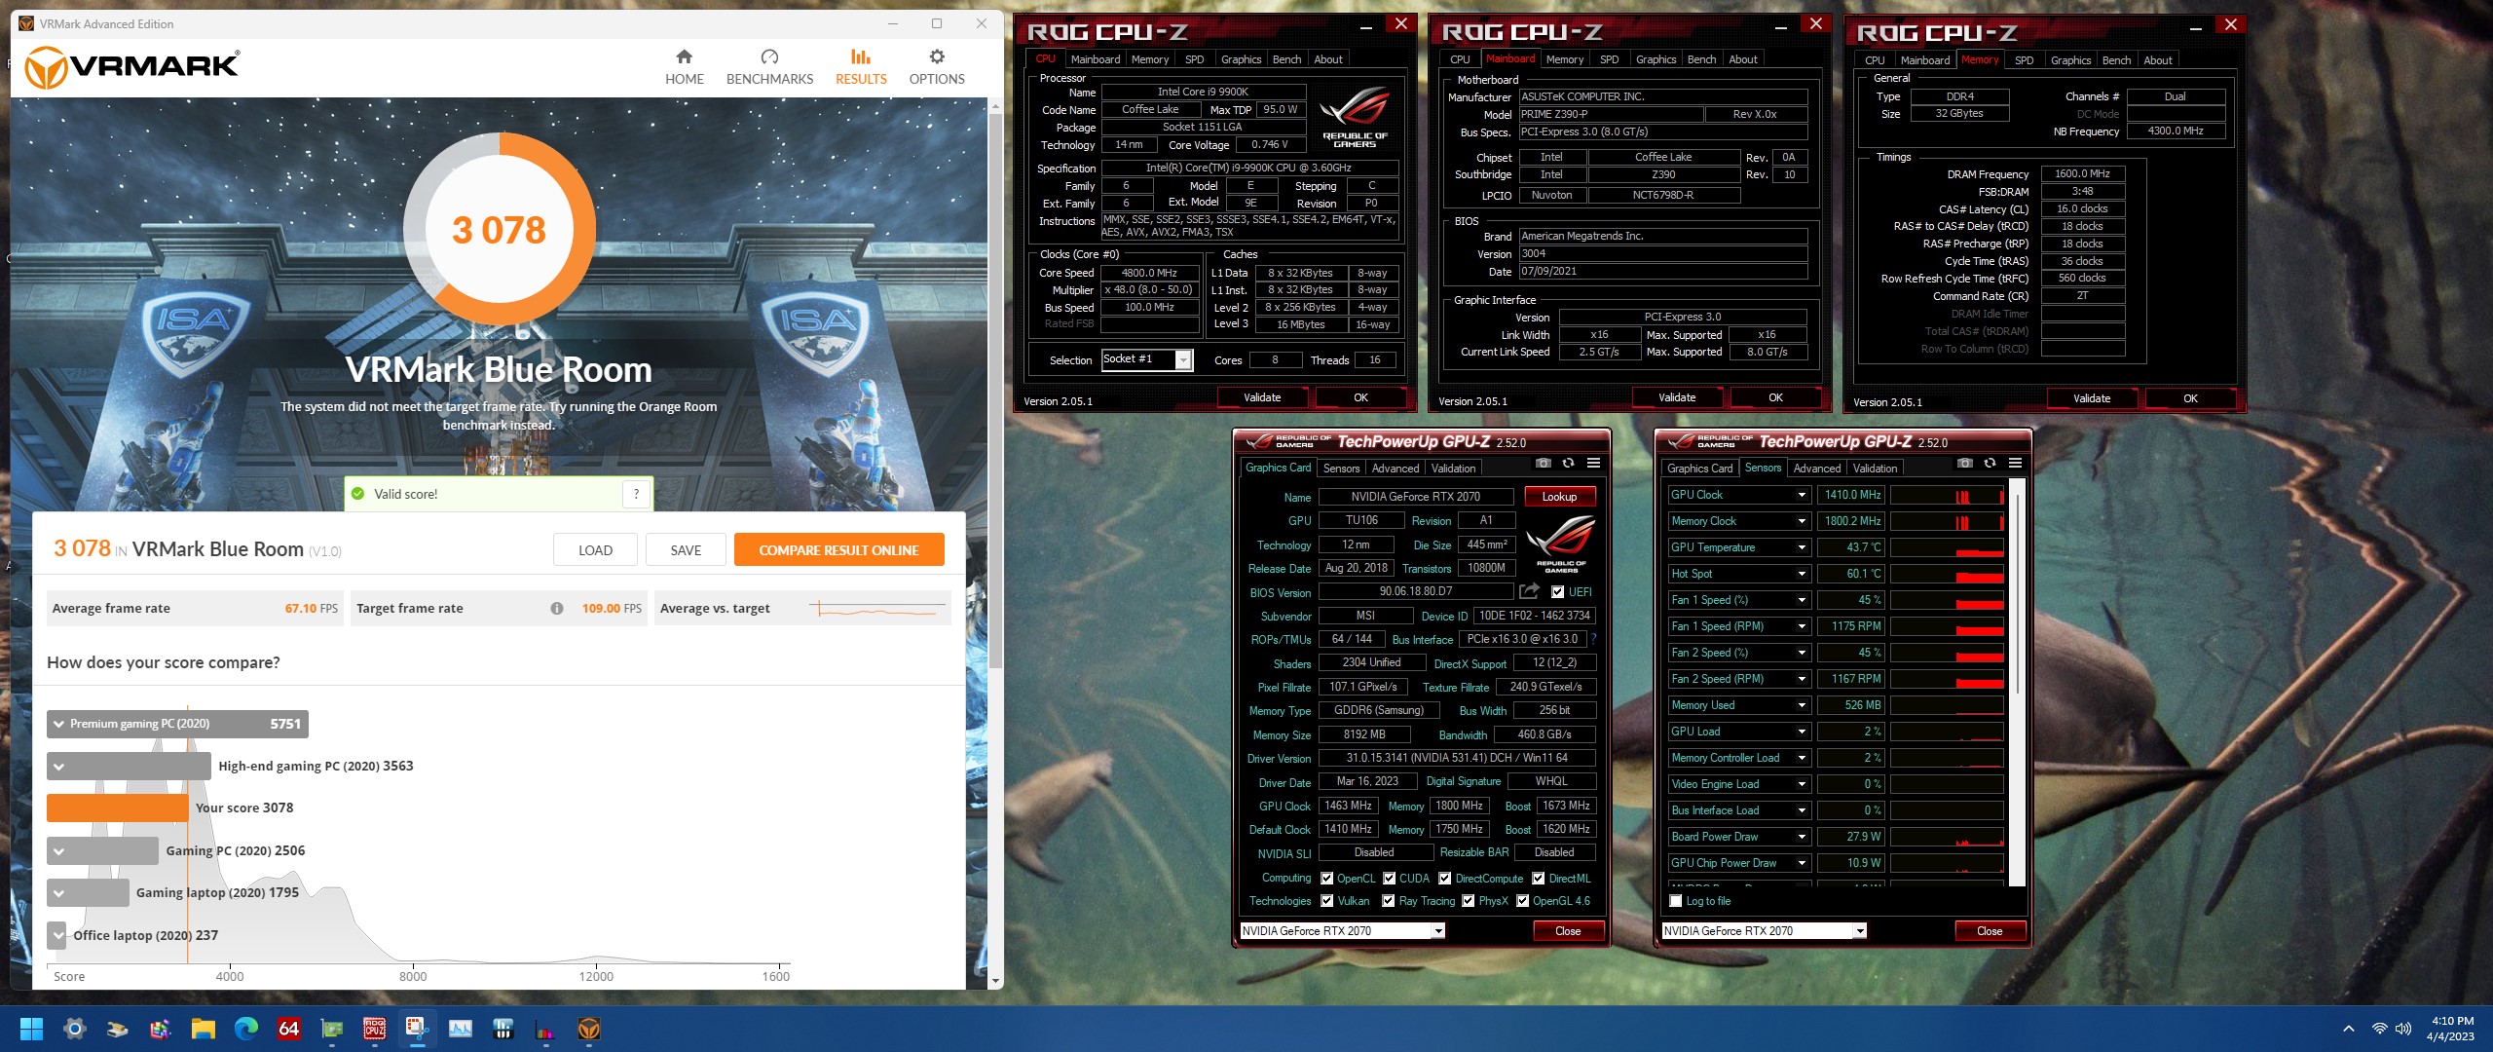Screen dimensions: 2493x1052
Task: Toggle Ray Tracing checkbox in GPU-Z
Action: (1389, 901)
